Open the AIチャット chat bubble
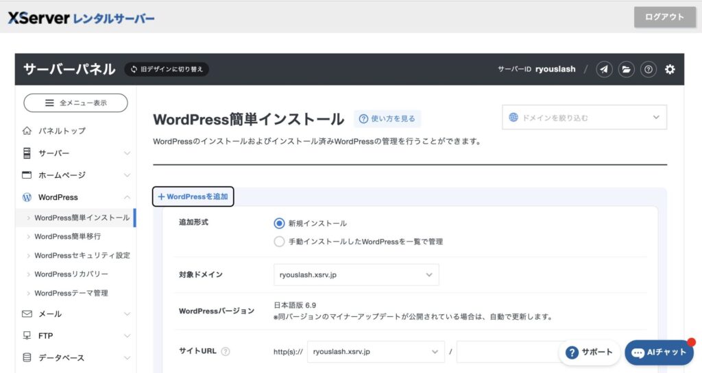 tap(659, 352)
